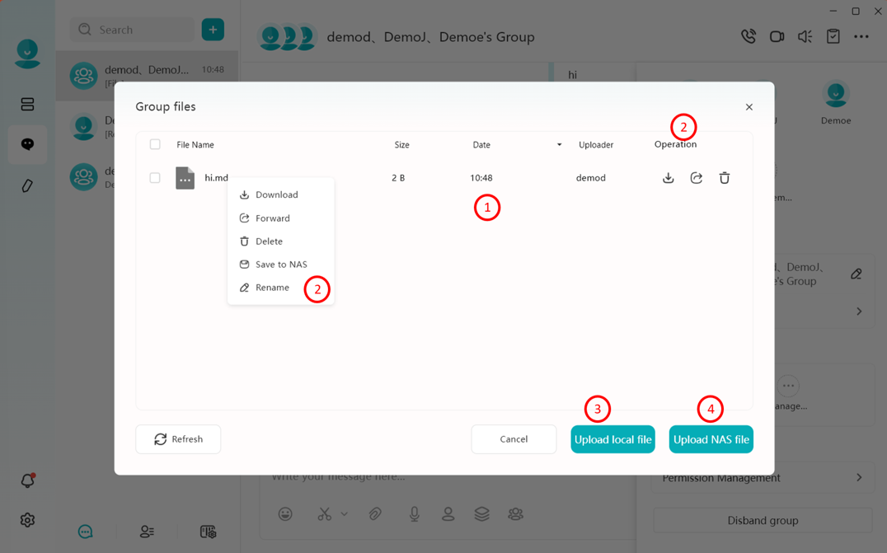Focus the Search field in the sidebar

(131, 30)
